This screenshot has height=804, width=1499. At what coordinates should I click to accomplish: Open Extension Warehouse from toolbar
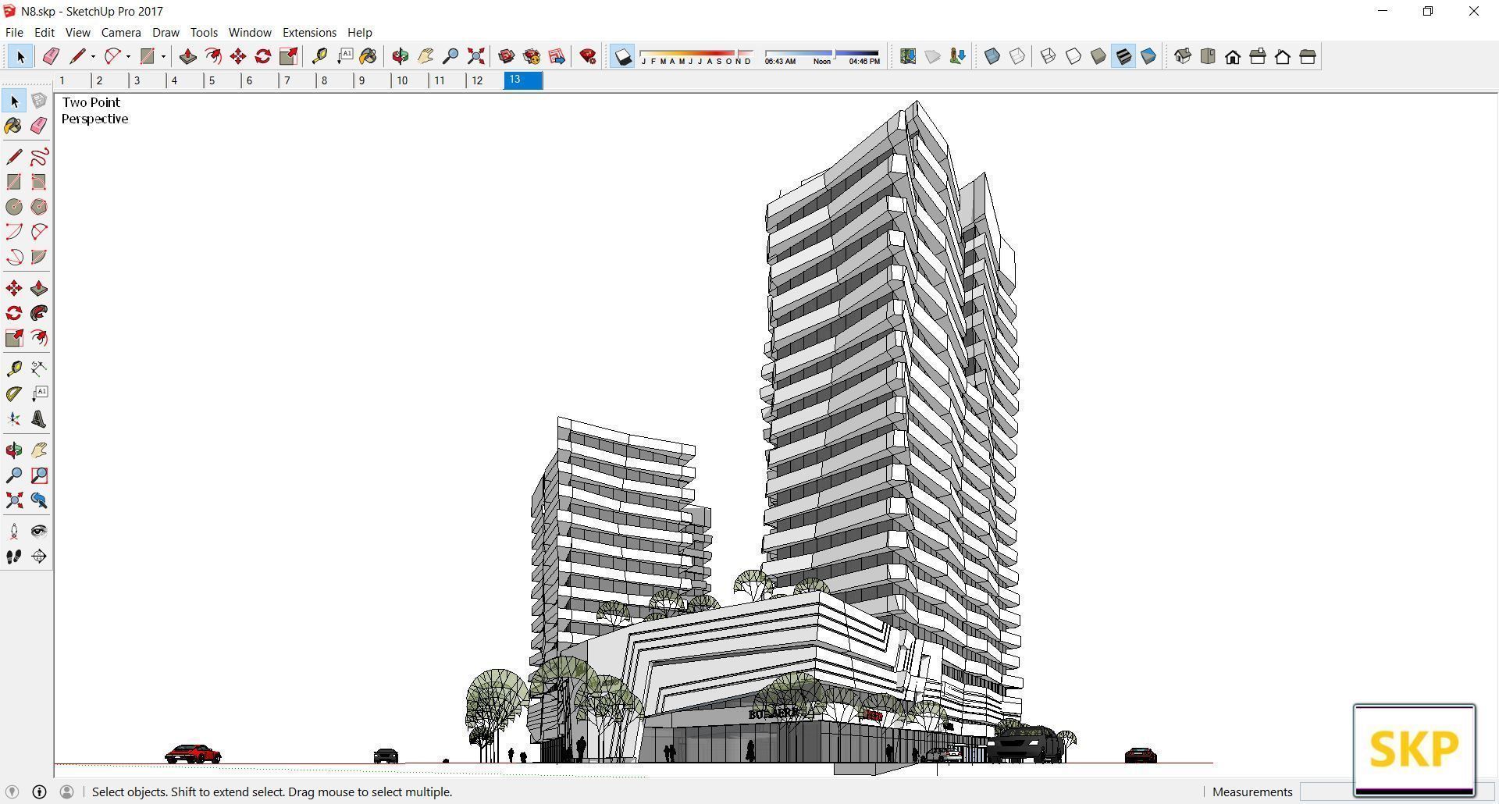tap(532, 56)
